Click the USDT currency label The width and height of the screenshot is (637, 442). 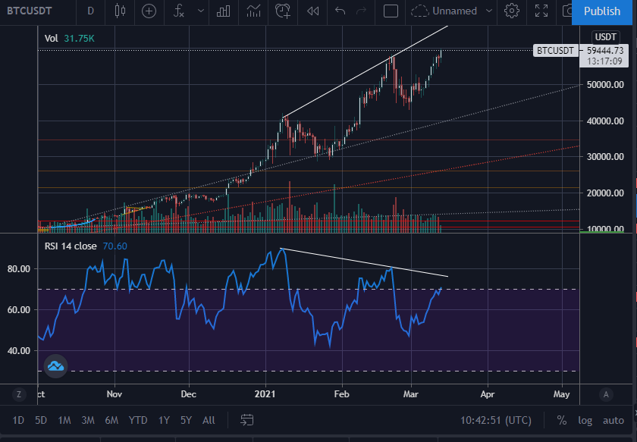(x=605, y=37)
